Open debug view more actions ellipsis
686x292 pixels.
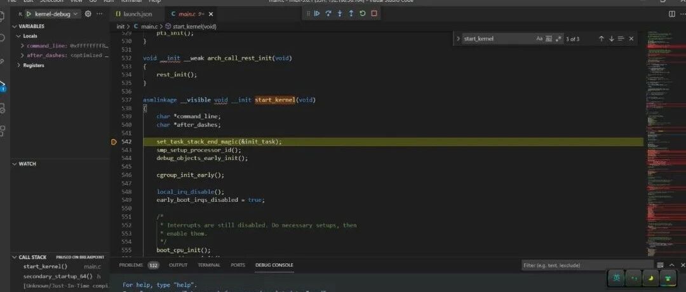(99, 14)
